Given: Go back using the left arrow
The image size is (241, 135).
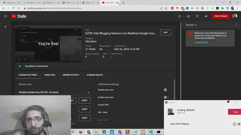Looking at the screenshot, I should pyautogui.click(x=6, y=27).
